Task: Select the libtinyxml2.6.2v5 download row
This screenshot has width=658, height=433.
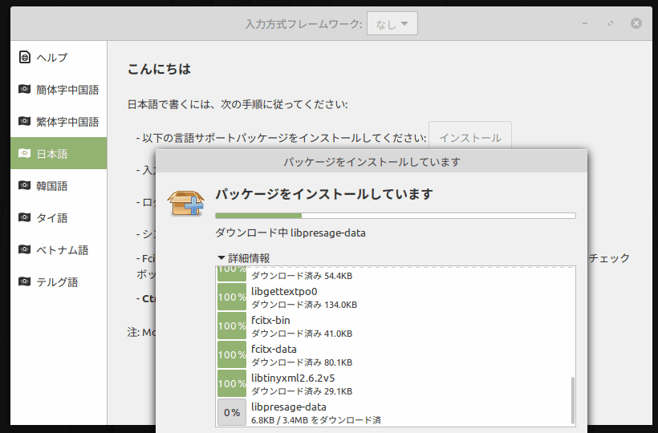Action: 395,384
